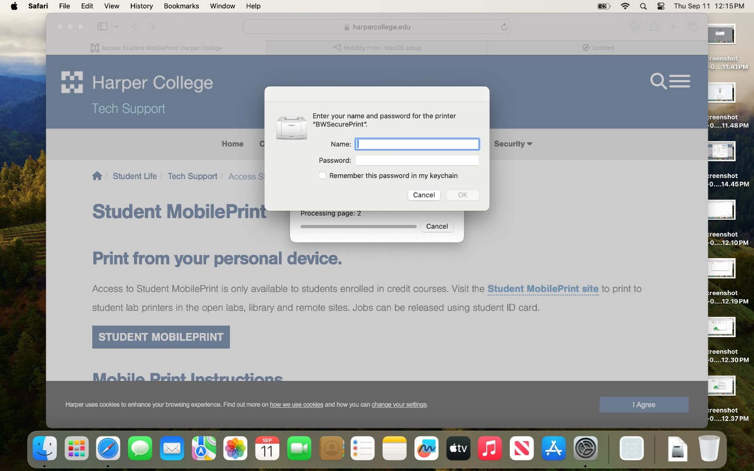The image size is (754, 471).
Task: Enable Remember this password in my keychain
Action: click(x=323, y=175)
